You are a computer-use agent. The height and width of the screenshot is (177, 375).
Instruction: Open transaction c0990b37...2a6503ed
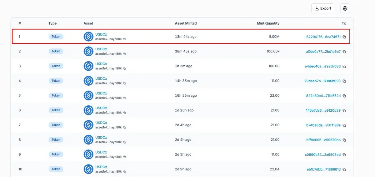323,154
